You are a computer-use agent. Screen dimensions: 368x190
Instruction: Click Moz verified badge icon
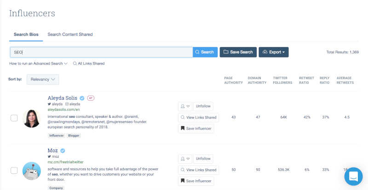coord(63,150)
